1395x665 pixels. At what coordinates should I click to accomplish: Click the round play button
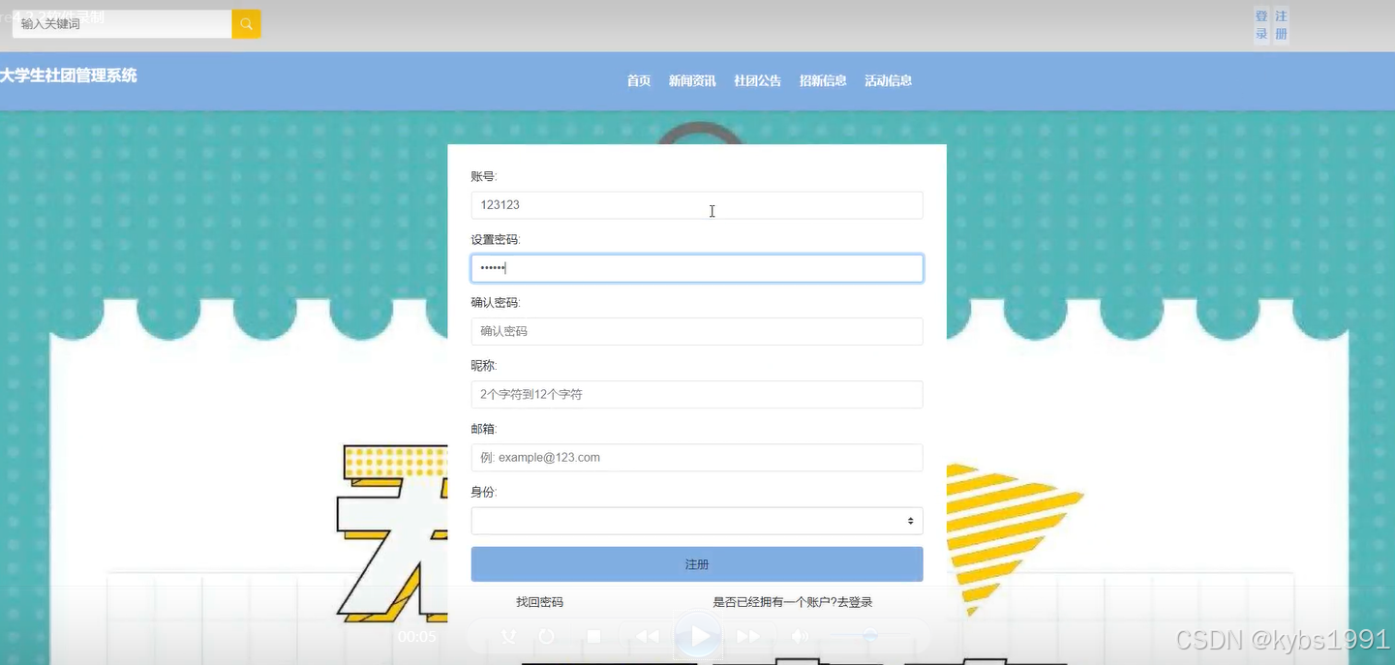(x=698, y=636)
